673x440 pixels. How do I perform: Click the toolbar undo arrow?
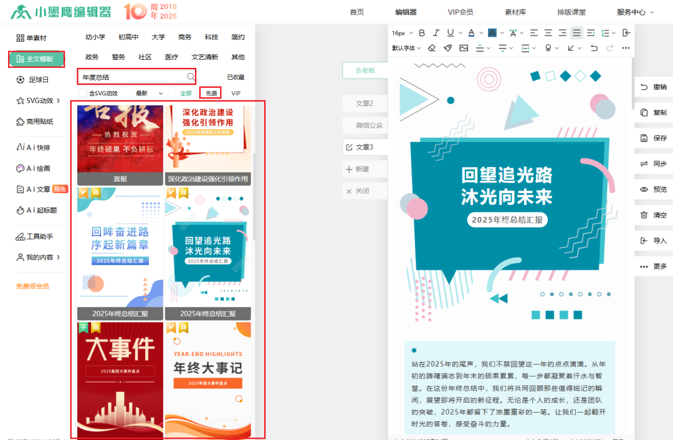pos(594,48)
